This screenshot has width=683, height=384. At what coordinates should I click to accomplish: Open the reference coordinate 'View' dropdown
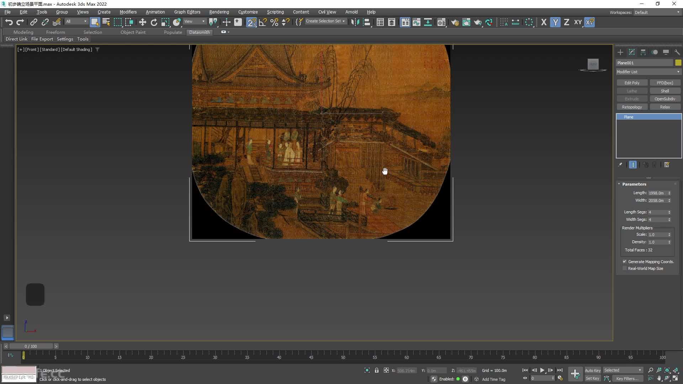[194, 21]
